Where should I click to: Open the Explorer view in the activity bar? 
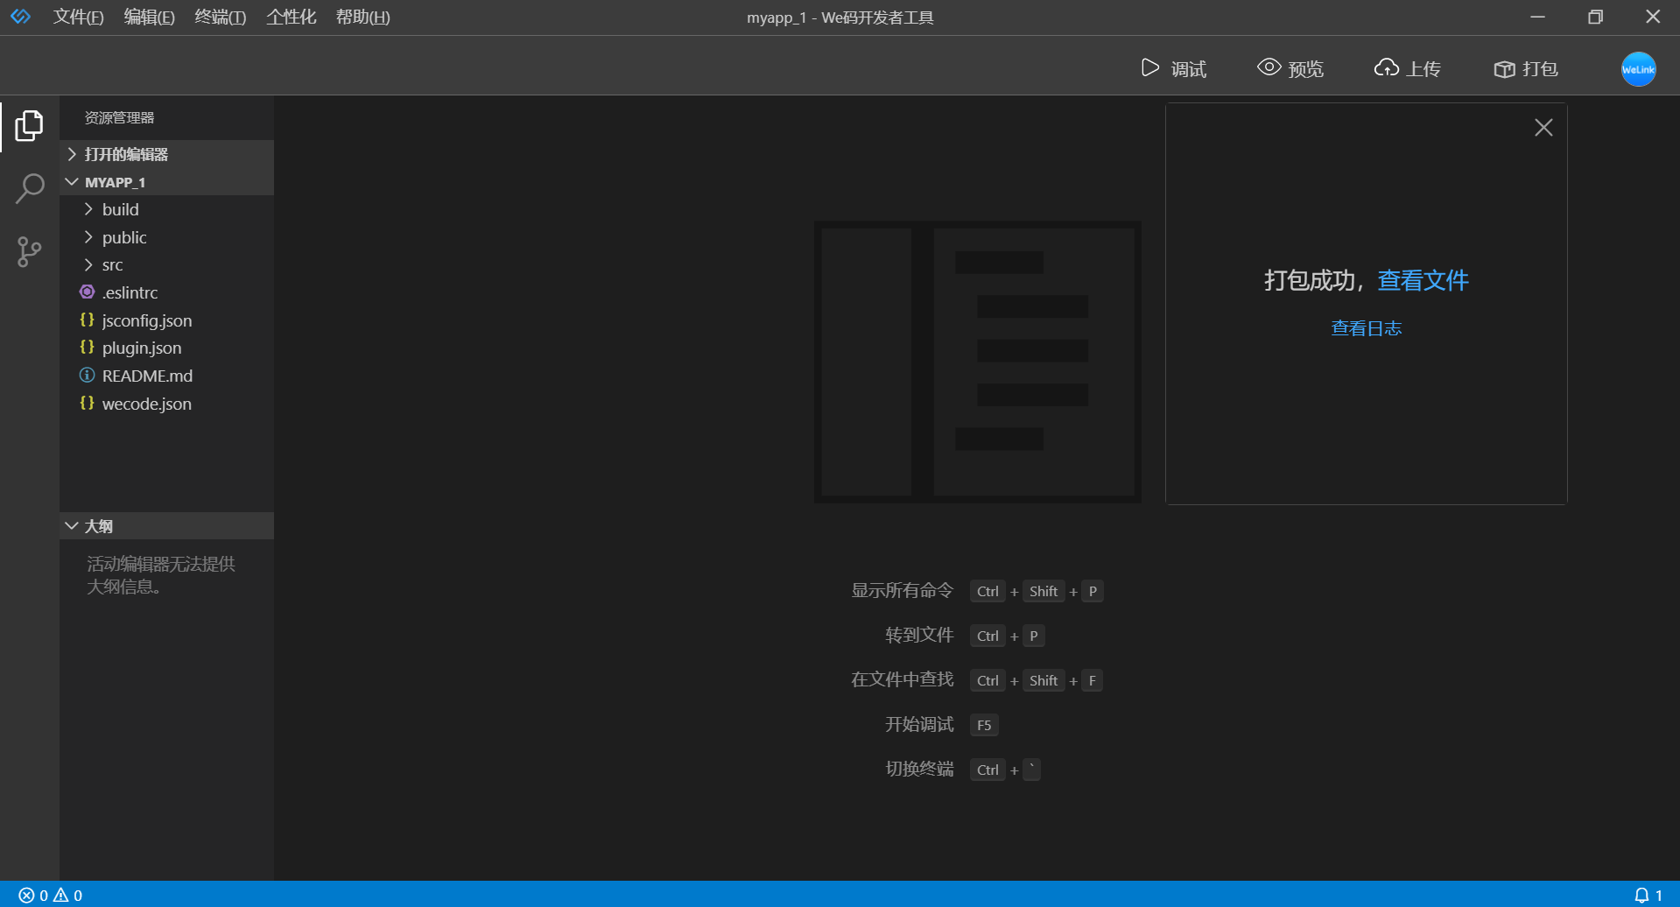tap(29, 126)
